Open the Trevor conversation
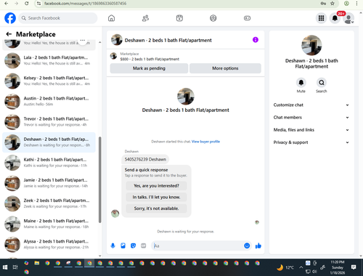This screenshot has width=363, height=276. point(49,122)
